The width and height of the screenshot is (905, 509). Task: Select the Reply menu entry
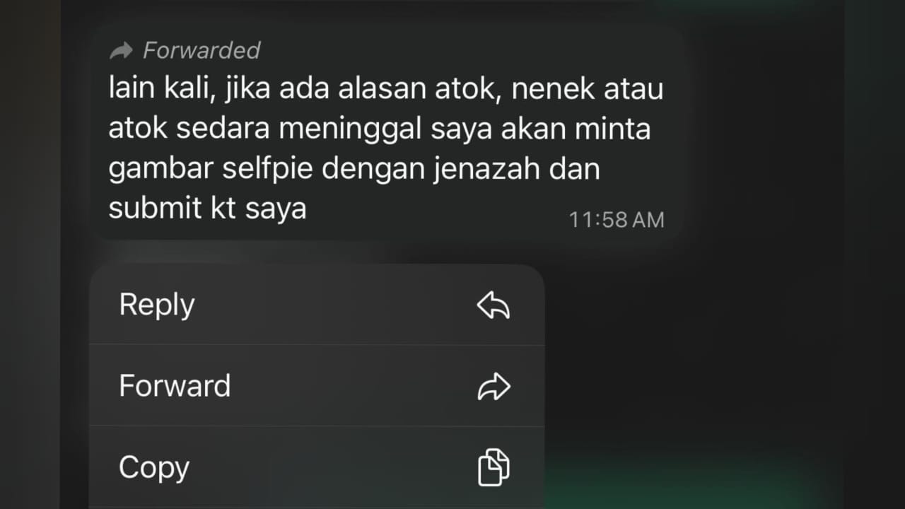pyautogui.click(x=317, y=305)
